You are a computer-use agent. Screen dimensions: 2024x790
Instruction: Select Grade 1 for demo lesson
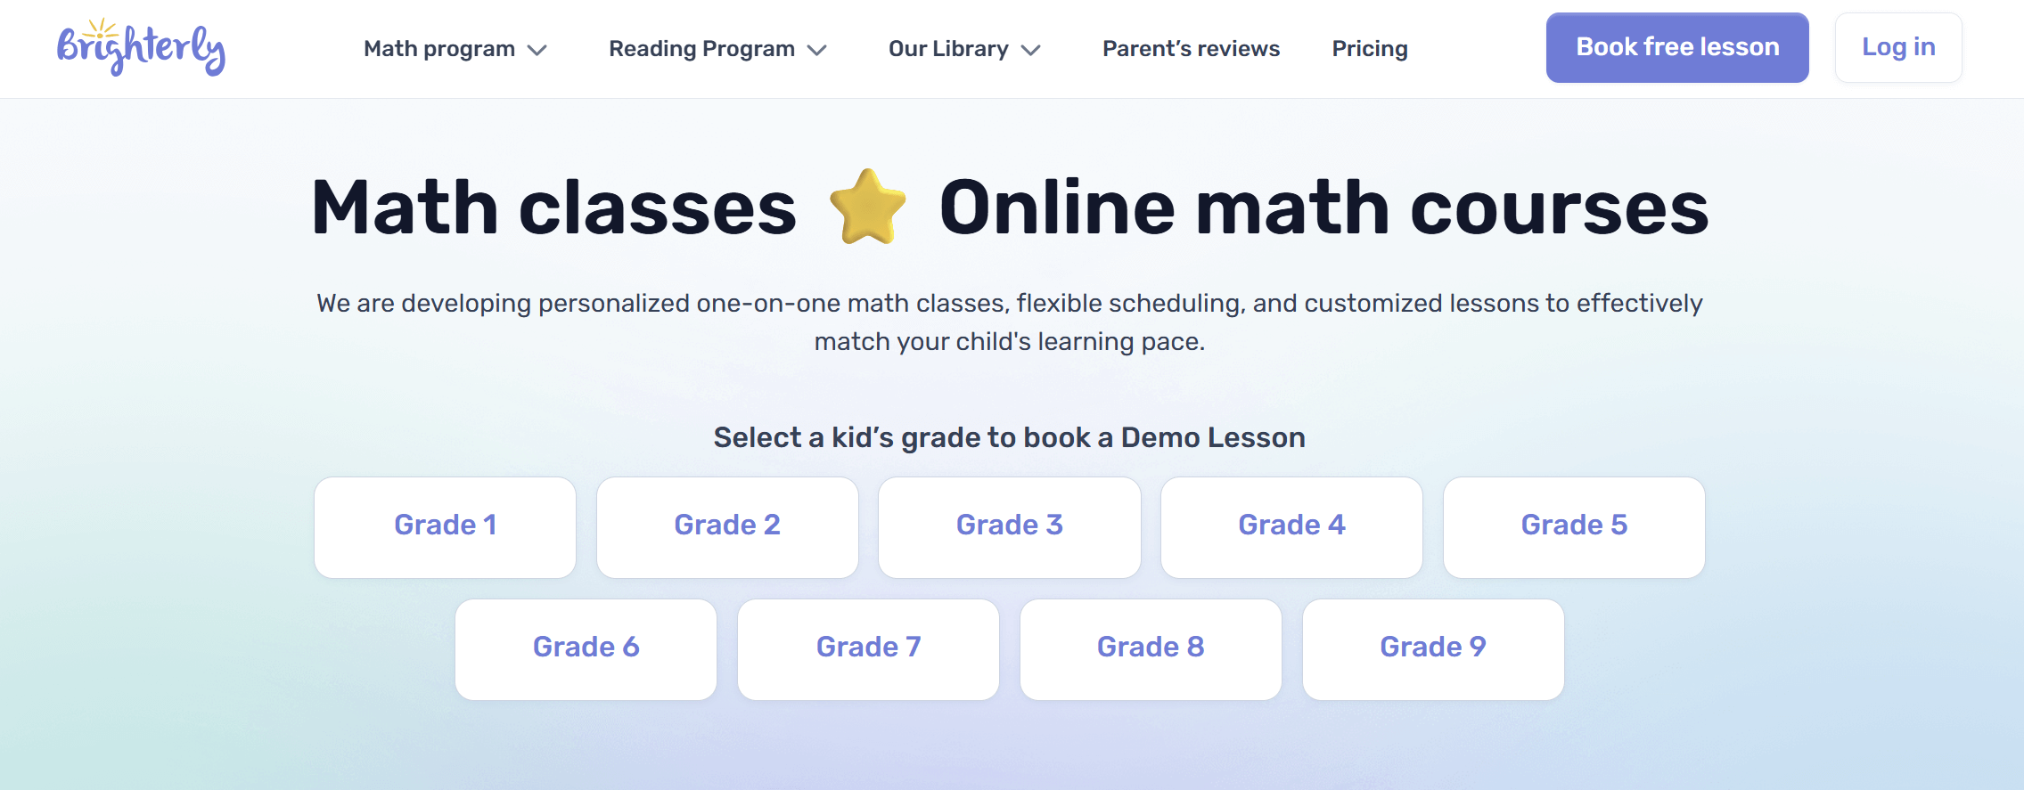click(x=445, y=526)
